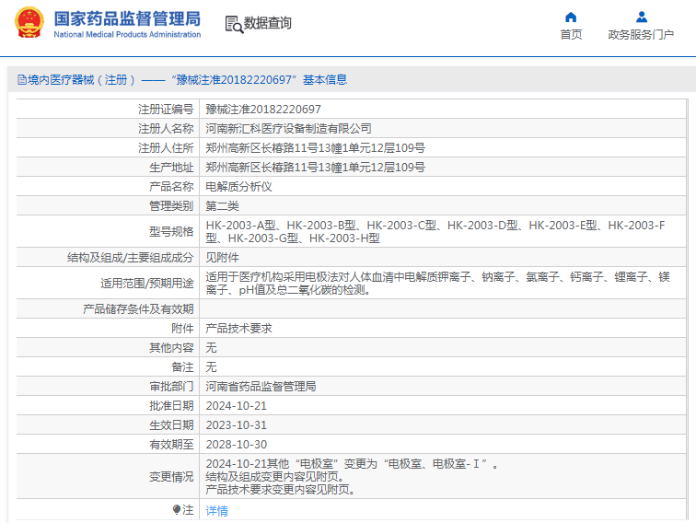Click the 国家药品监督管理局 site title
This screenshot has width=696, height=523.
click(x=127, y=18)
